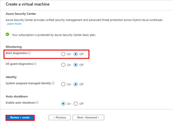This screenshot has height=125, width=173.
Task: Open the Learn more link
Action: pos(14,24)
